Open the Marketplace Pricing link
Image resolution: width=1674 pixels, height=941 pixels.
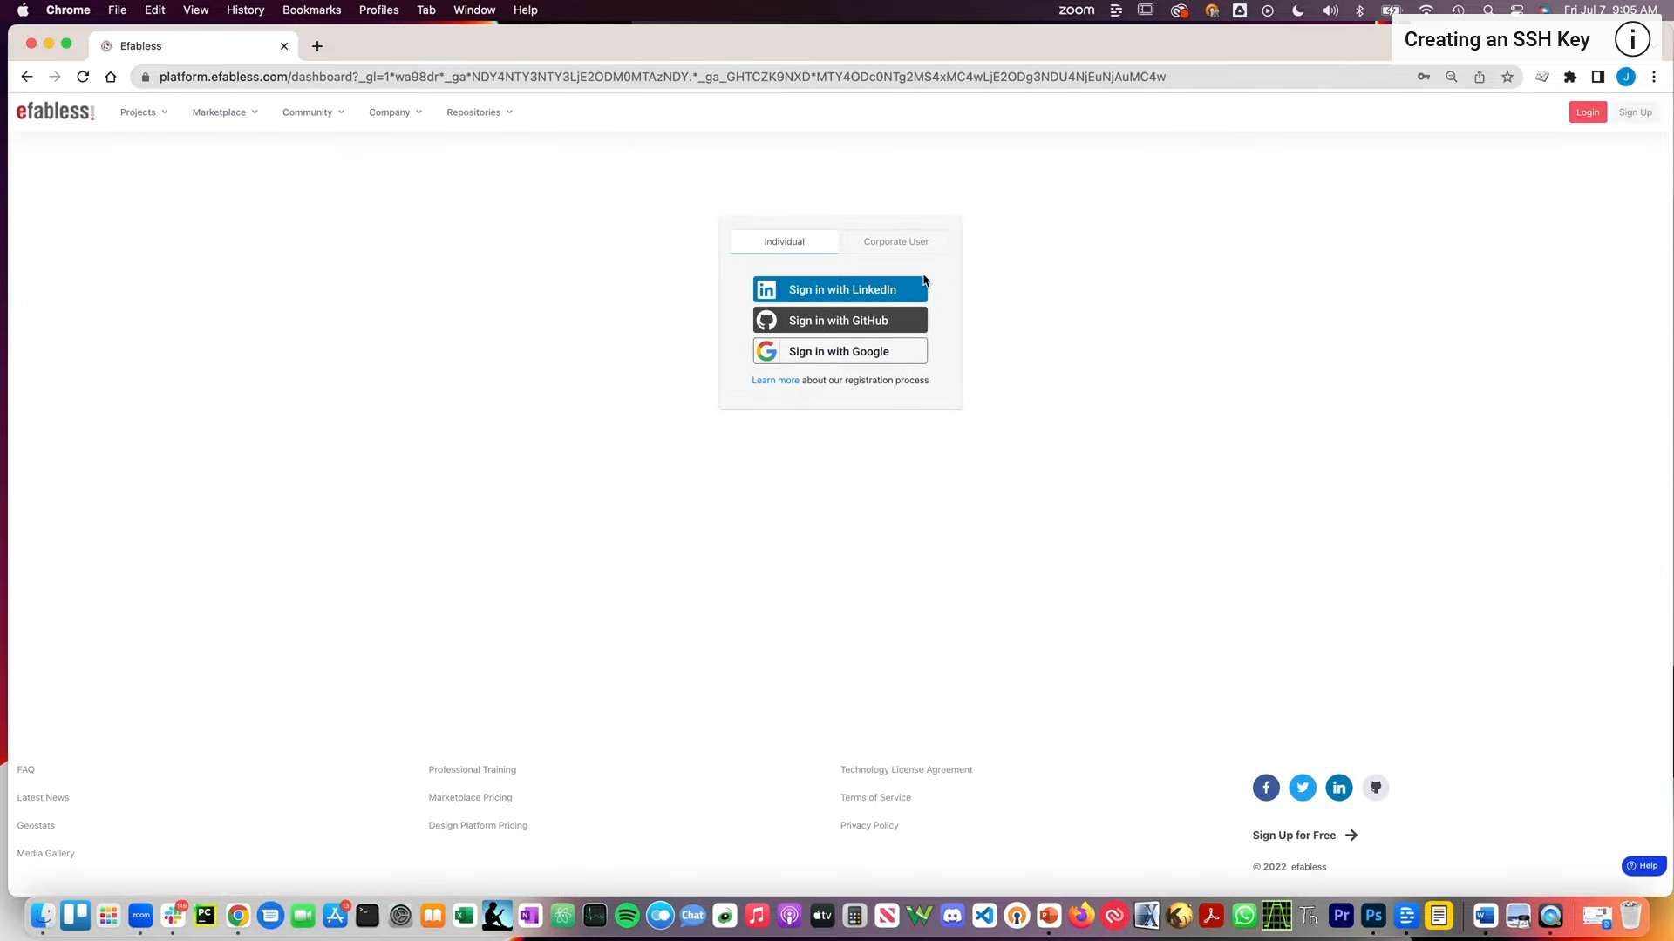[471, 797]
